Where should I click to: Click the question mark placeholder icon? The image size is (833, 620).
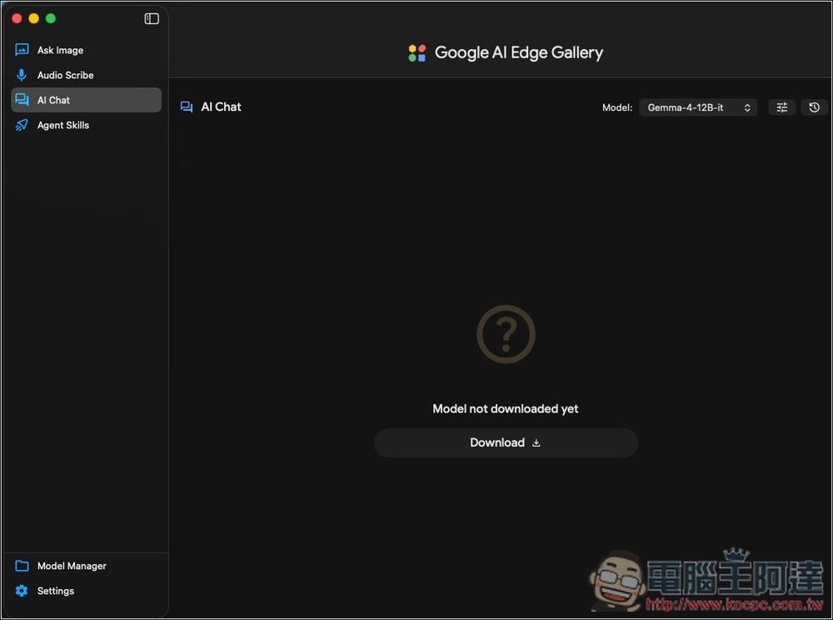click(506, 334)
